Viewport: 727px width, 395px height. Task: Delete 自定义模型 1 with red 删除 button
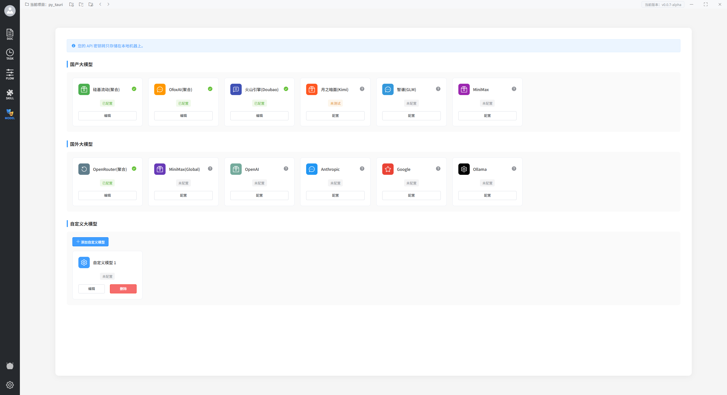123,289
